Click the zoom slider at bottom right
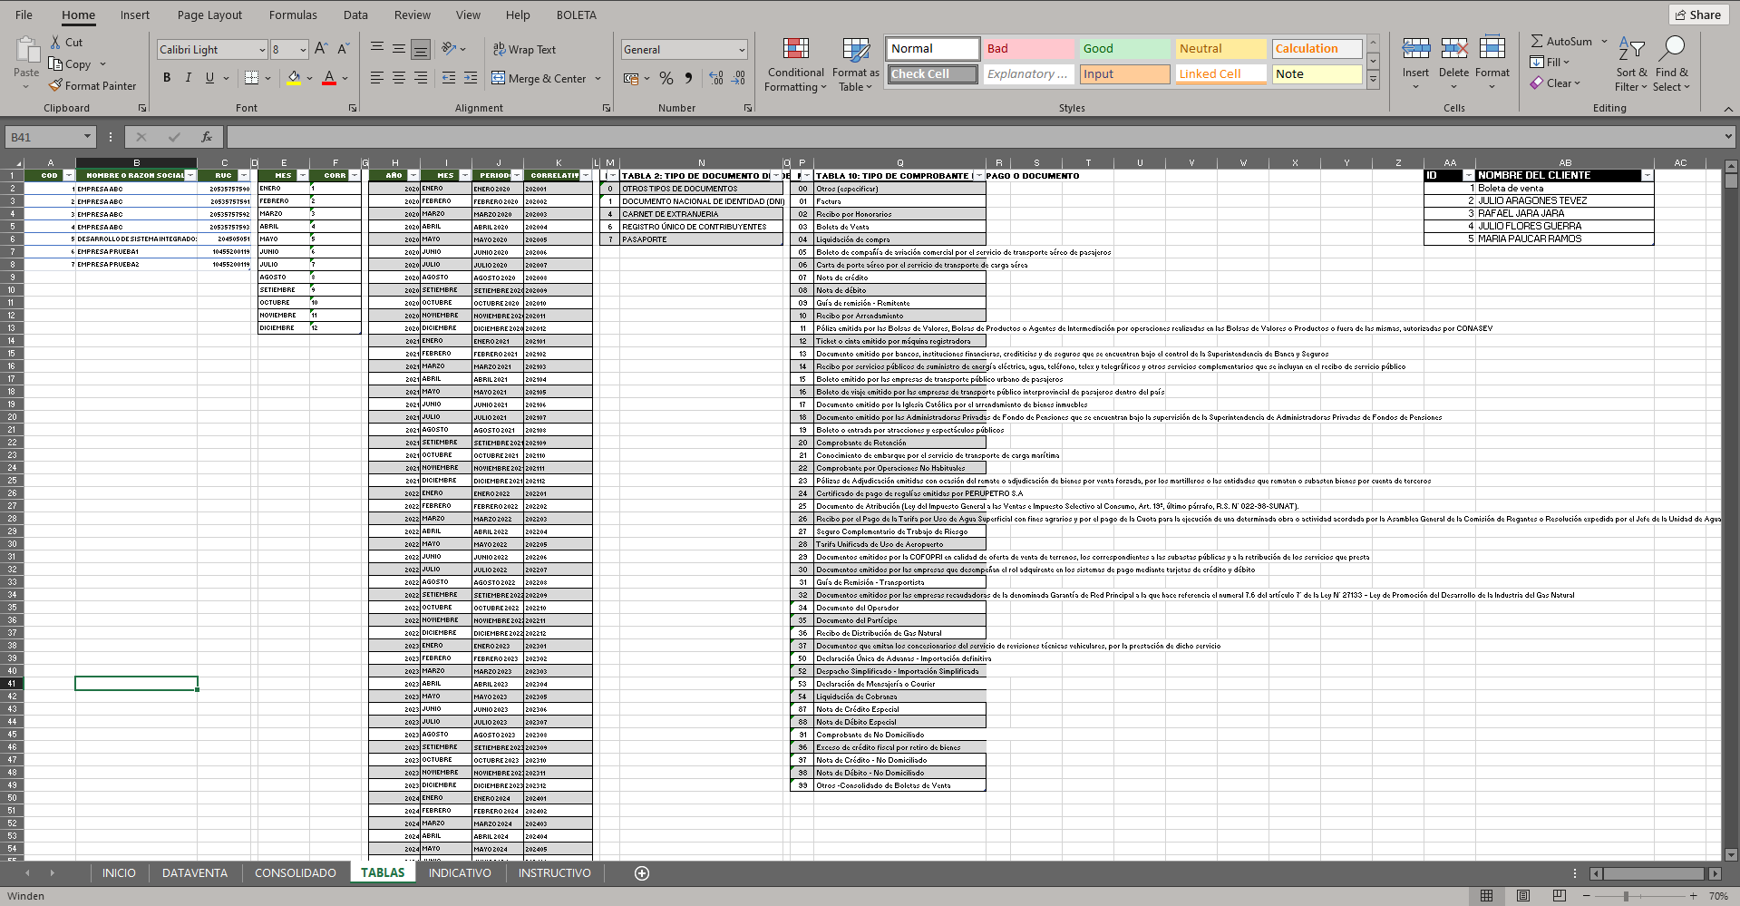Screen dimensions: 1740x906 [x=1626, y=896]
